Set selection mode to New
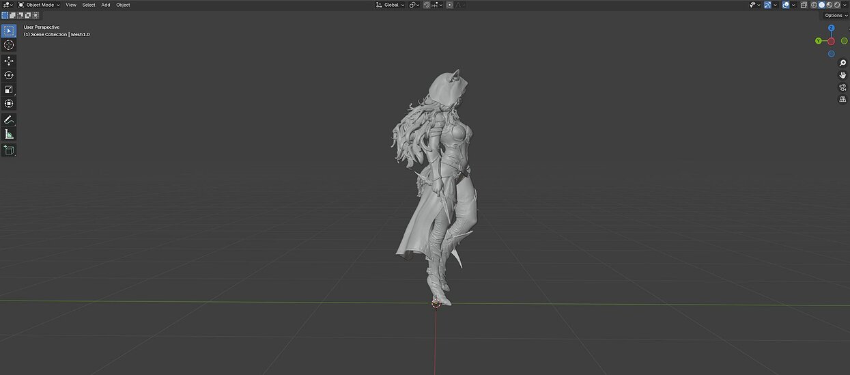Viewport: 850px width, 375px height. click(5, 15)
